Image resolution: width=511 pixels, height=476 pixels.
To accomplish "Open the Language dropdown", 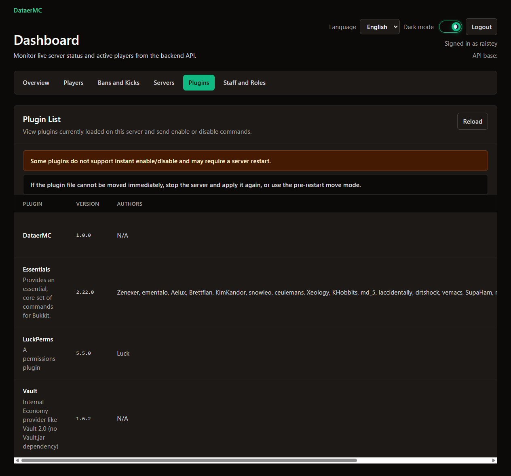I will pos(380,27).
